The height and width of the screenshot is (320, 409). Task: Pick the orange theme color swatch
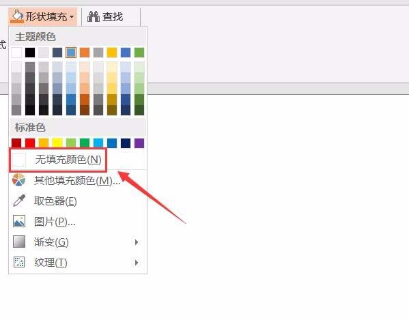click(x=85, y=53)
